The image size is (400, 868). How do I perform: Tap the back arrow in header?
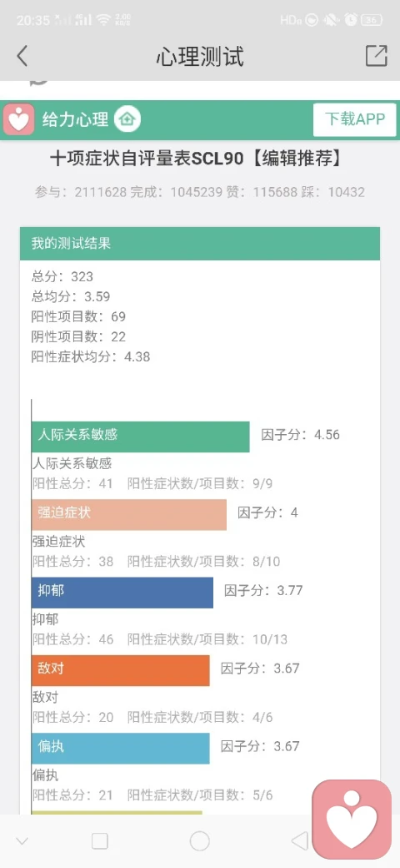pyautogui.click(x=22, y=56)
